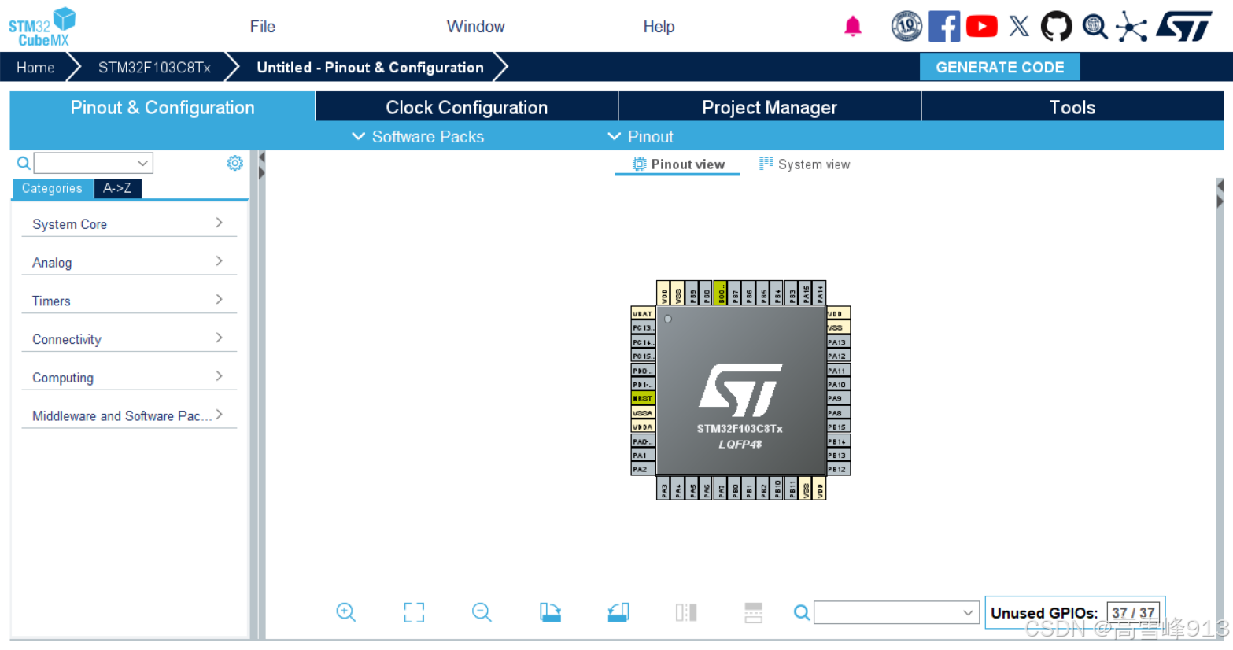Select the A->Z sorting tab
The image size is (1233, 650).
tap(117, 188)
